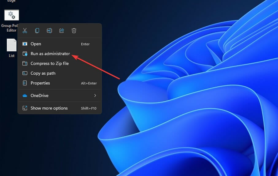
Task: Choose Copy as path
Action: [60, 73]
